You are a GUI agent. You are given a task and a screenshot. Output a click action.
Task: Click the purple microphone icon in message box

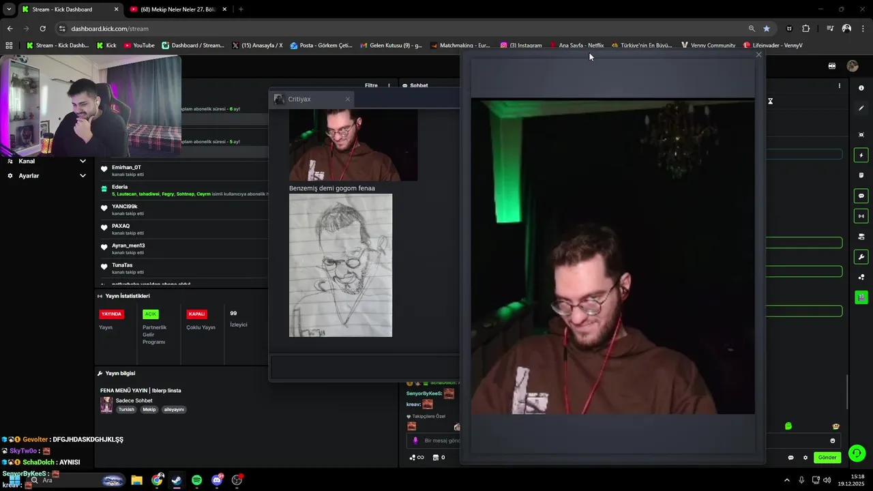tap(415, 441)
